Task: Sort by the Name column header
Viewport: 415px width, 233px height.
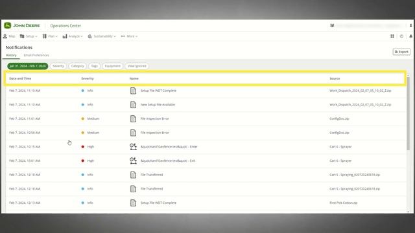Action: tap(134, 78)
